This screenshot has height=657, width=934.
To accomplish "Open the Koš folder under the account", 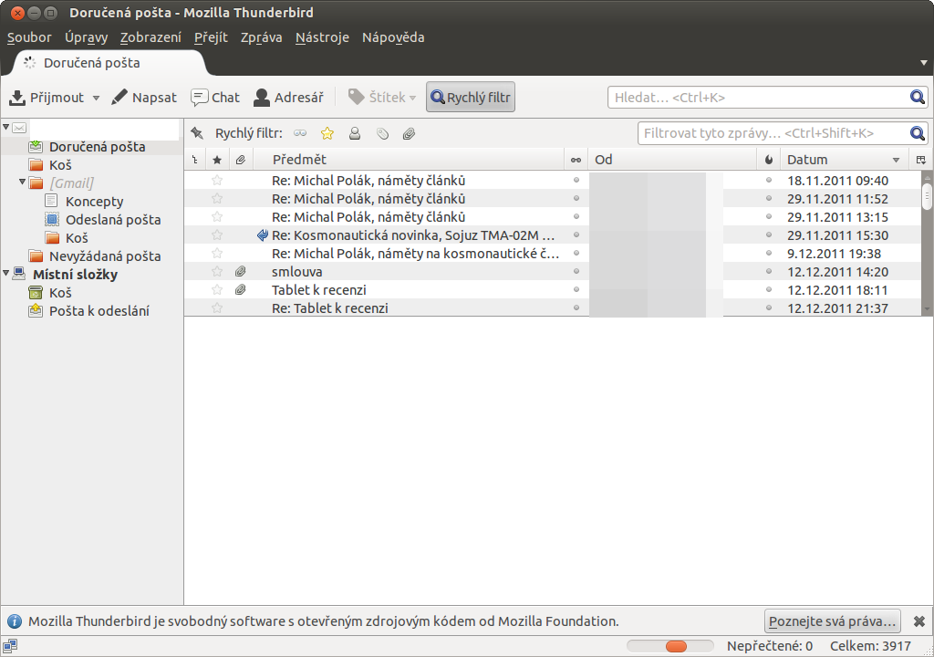I will [60, 164].
